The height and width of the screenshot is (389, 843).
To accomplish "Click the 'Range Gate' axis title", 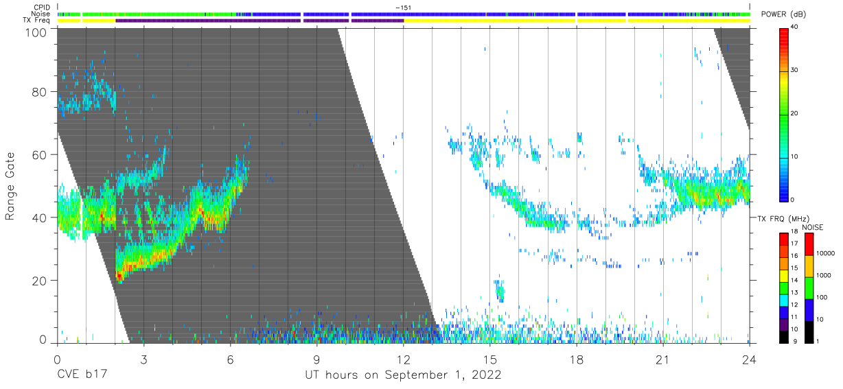I will tap(10, 187).
